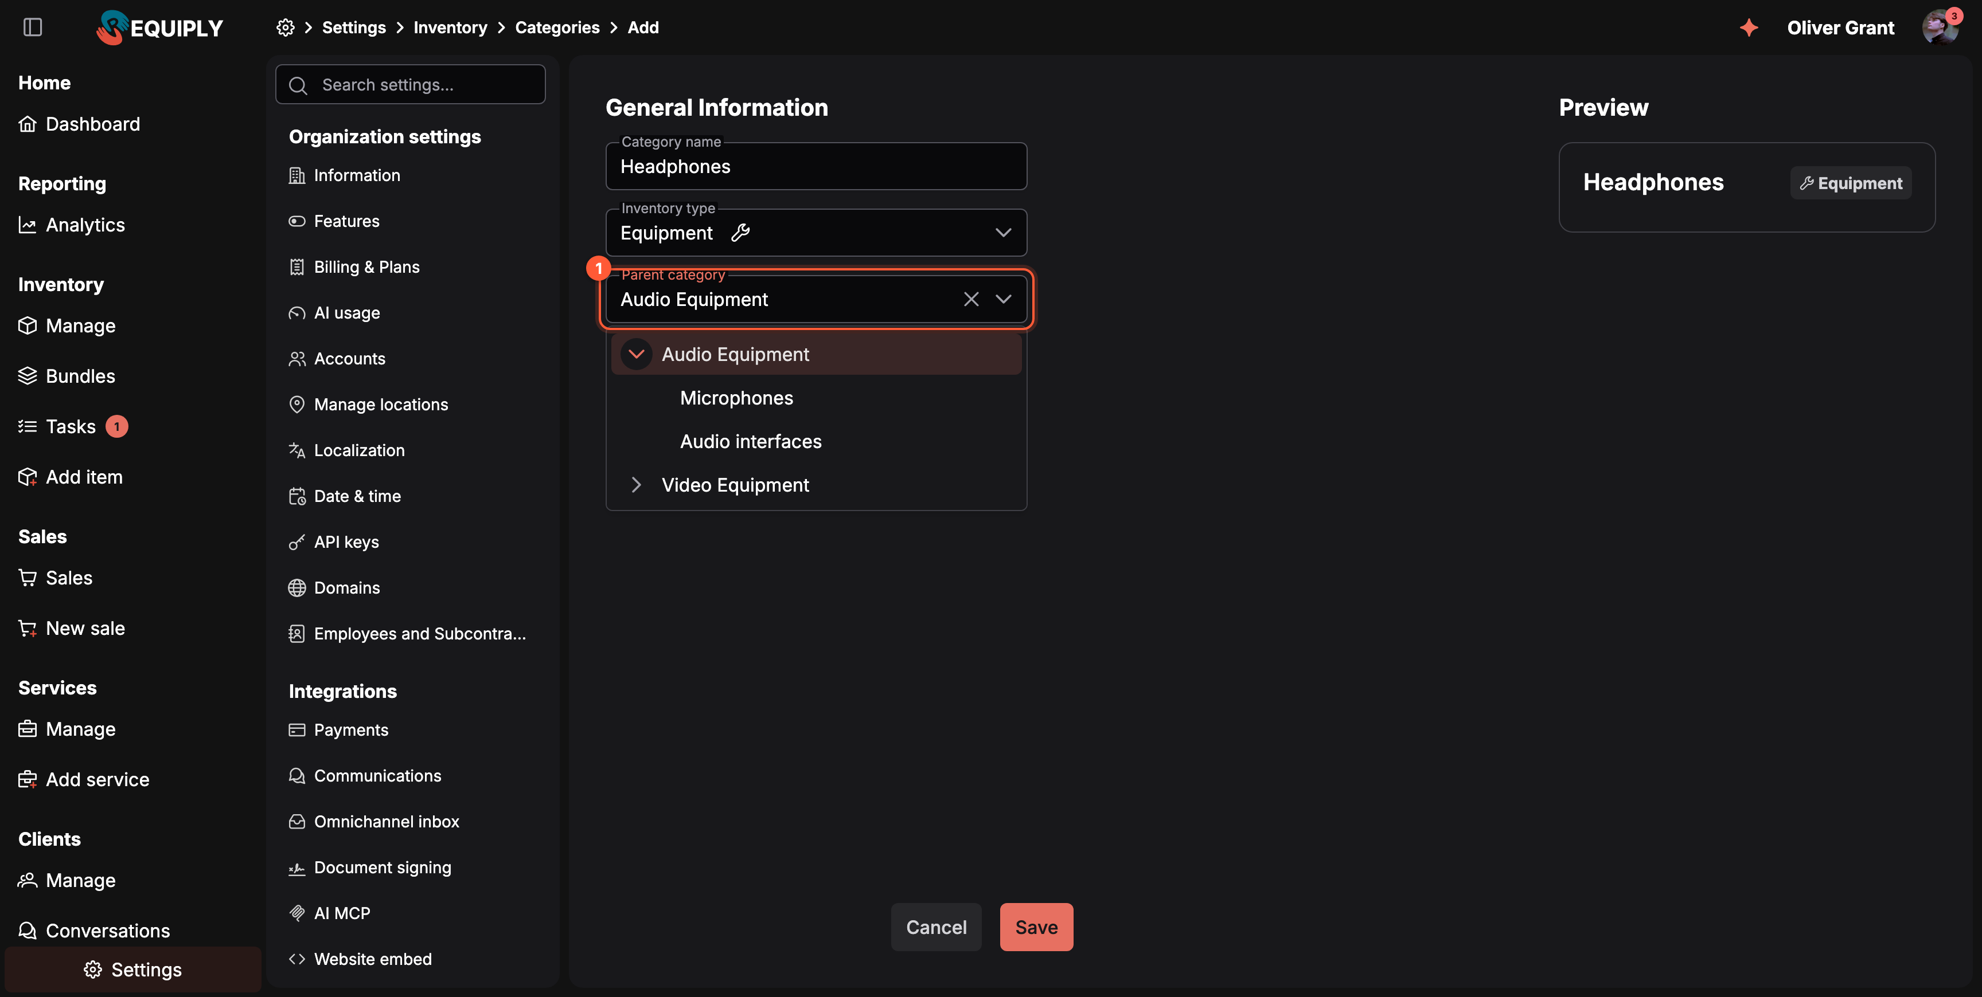The height and width of the screenshot is (997, 1982).
Task: Focus the Search settings field
Action: point(411,85)
